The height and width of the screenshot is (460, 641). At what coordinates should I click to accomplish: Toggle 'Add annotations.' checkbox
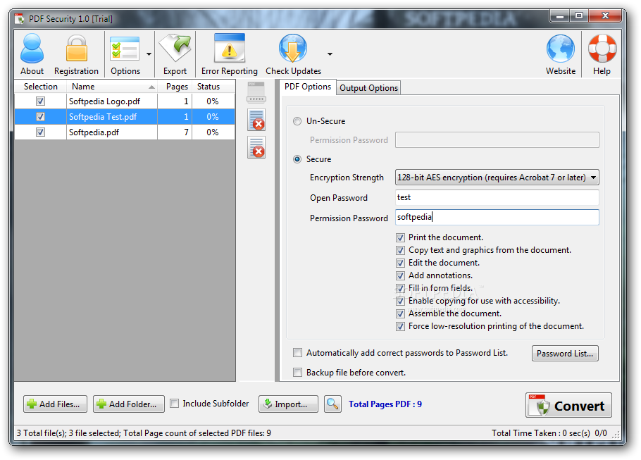tap(400, 275)
